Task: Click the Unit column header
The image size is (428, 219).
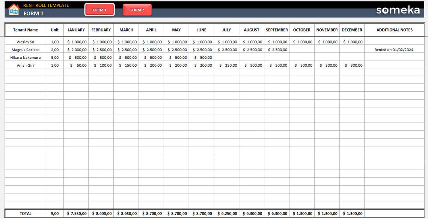Action: 54,30
